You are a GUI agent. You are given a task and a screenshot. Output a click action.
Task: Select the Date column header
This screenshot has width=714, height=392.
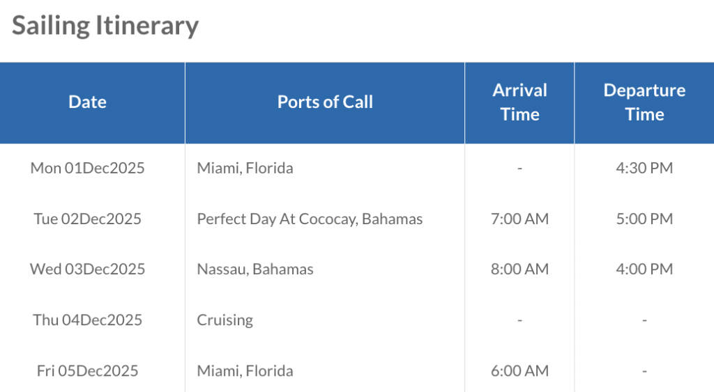click(87, 102)
